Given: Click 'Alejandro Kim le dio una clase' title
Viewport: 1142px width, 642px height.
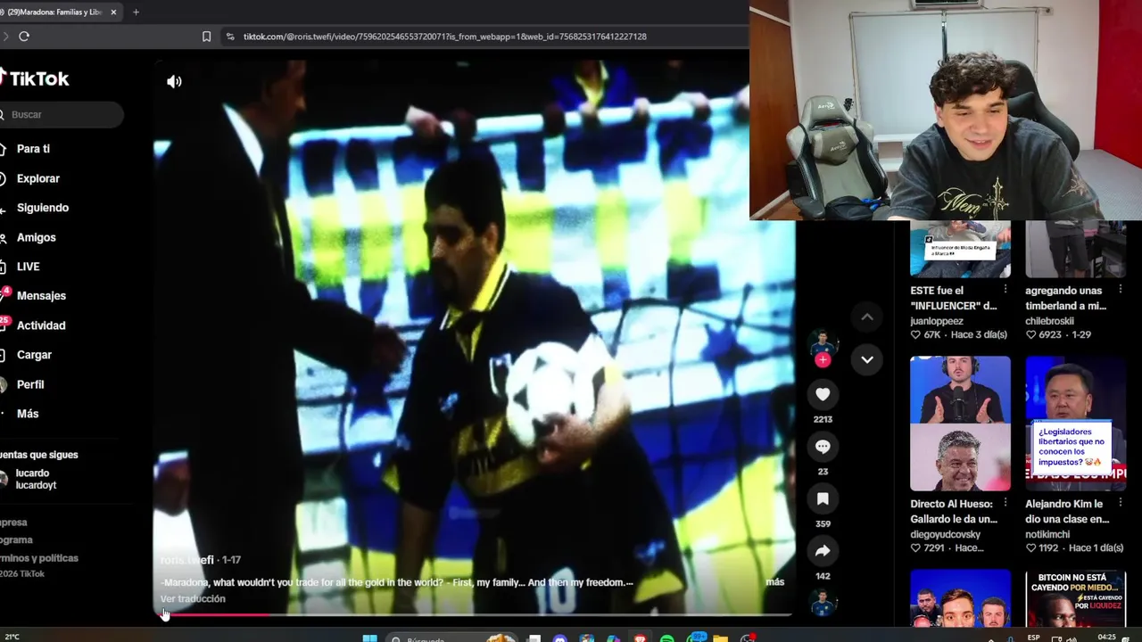Looking at the screenshot, I should coord(1068,511).
